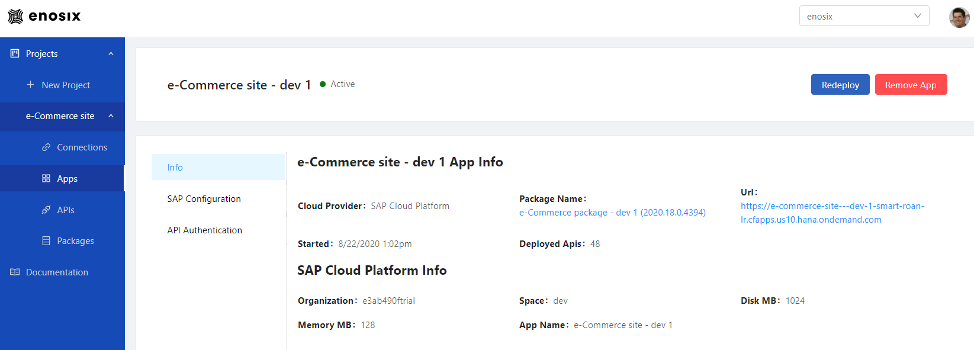Open Apps in the sidebar

[x=62, y=178]
